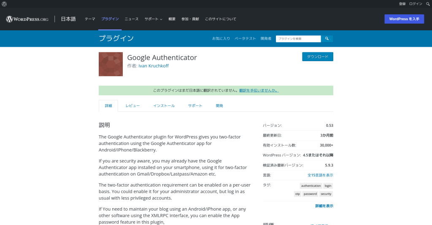Open the テーマ menu item
This screenshot has width=432, height=225.
click(90, 19)
